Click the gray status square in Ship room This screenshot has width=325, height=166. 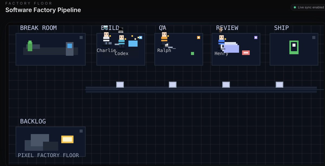coord(314,38)
